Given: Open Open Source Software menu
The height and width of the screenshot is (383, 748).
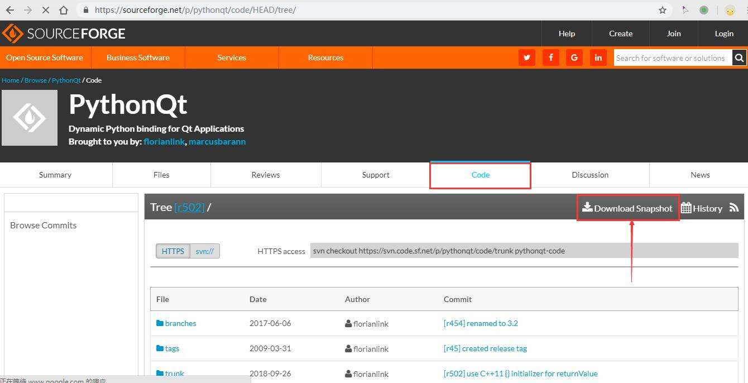Looking at the screenshot, I should [x=45, y=58].
